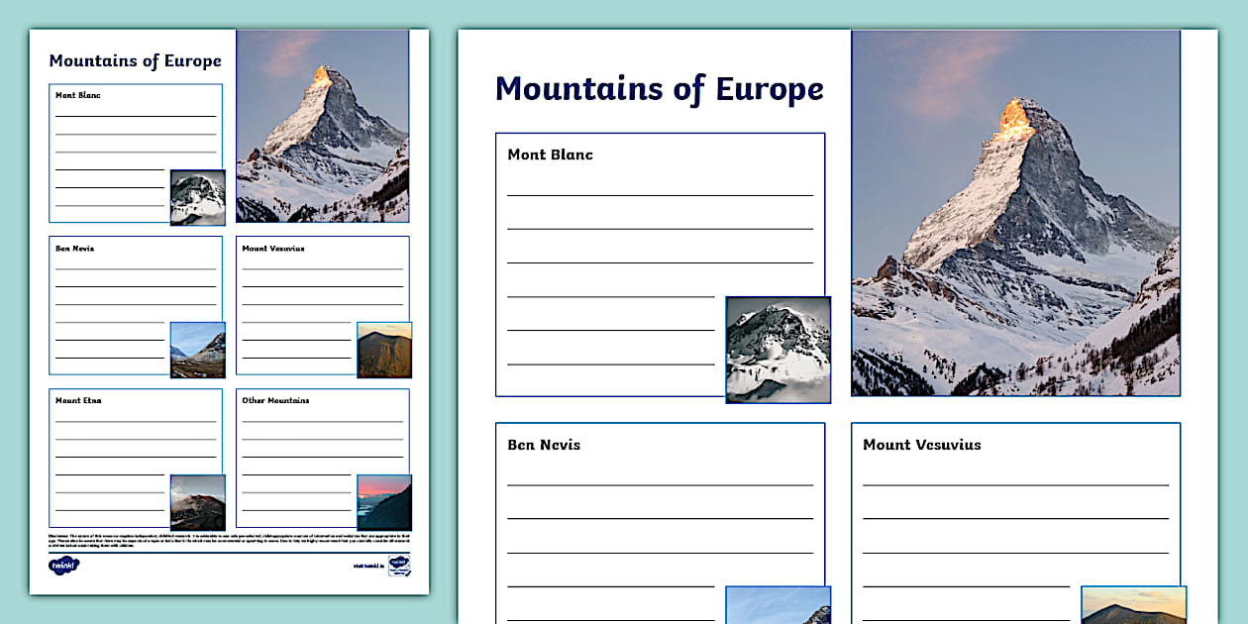Click the Other Mountains sunset thumbnail on the left page

click(384, 502)
